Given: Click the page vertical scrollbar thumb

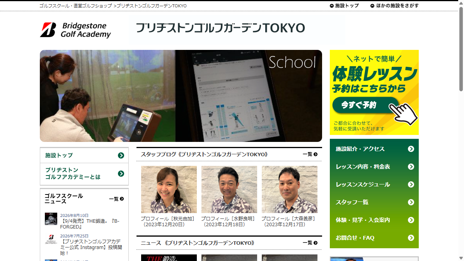Looking at the screenshot, I should [461, 49].
